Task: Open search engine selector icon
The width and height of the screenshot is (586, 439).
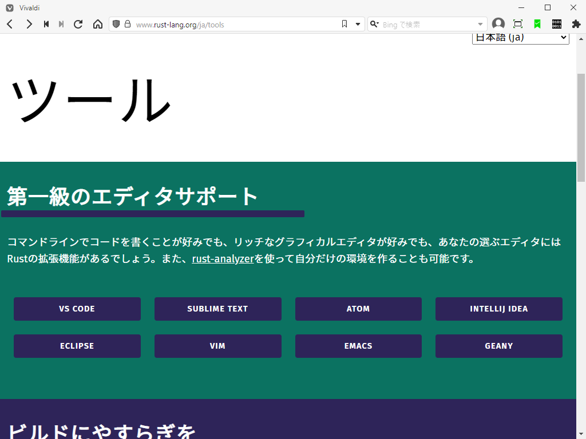Action: pos(374,24)
